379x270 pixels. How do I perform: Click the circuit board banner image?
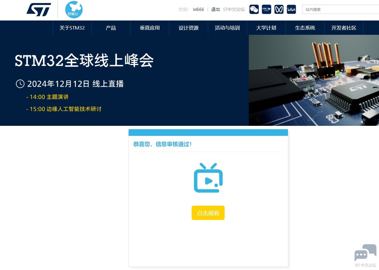tap(314, 80)
